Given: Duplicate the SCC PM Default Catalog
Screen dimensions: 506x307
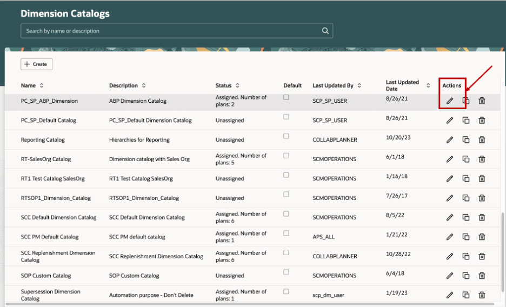Looking at the screenshot, I should 465,237.
